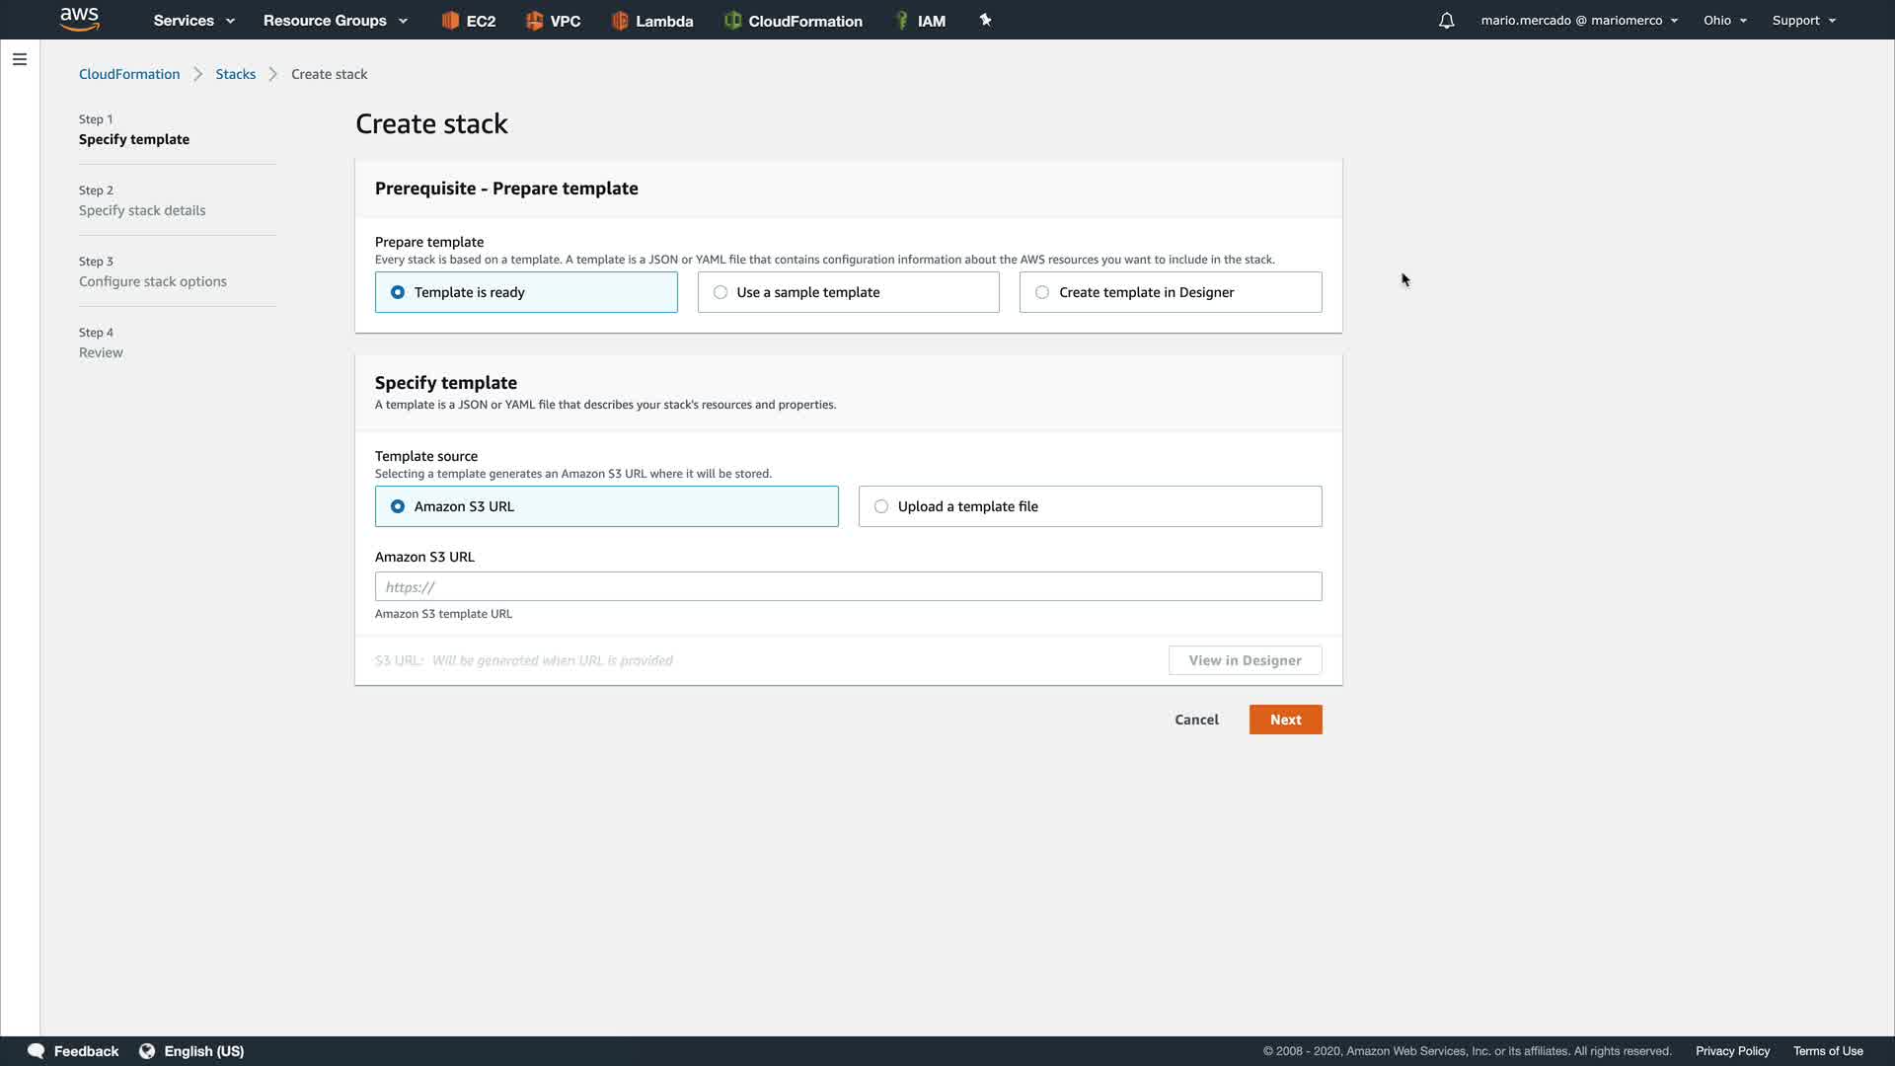The width and height of the screenshot is (1895, 1066).
Task: Open the EC2 shortcut icon
Action: 451,21
